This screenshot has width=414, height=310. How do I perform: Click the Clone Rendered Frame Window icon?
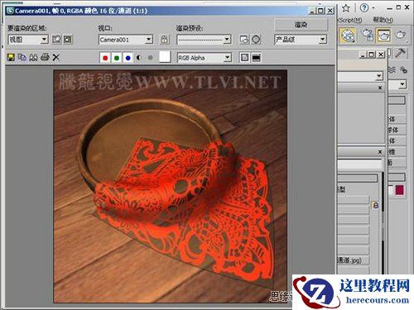tap(33, 57)
